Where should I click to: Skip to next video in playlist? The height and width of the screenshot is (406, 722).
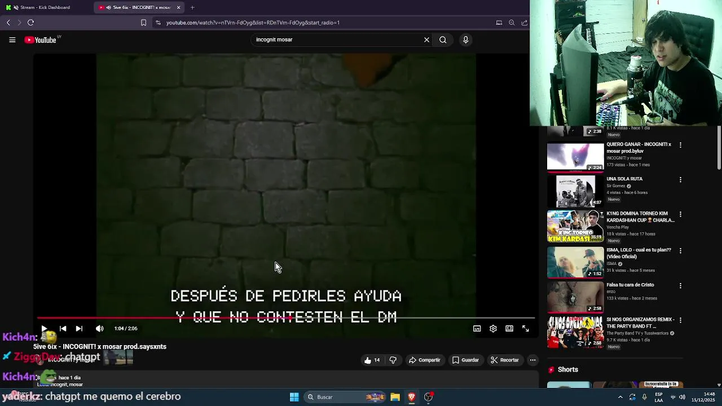coord(79,328)
